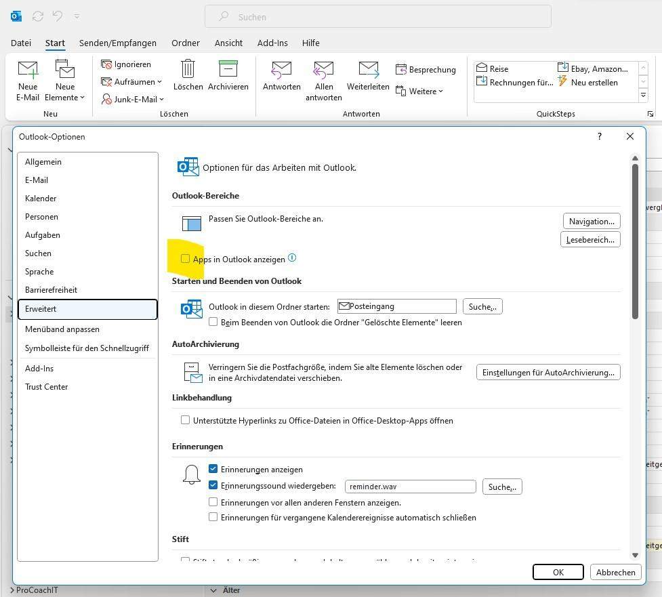Click OK in Outlook-Optionen
This screenshot has width=662, height=597.
(558, 572)
